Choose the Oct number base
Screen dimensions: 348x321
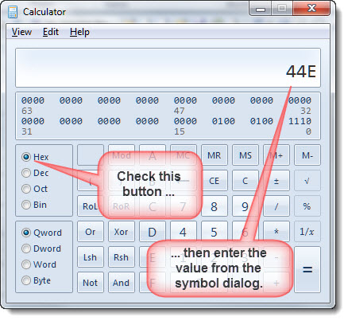[34, 189]
